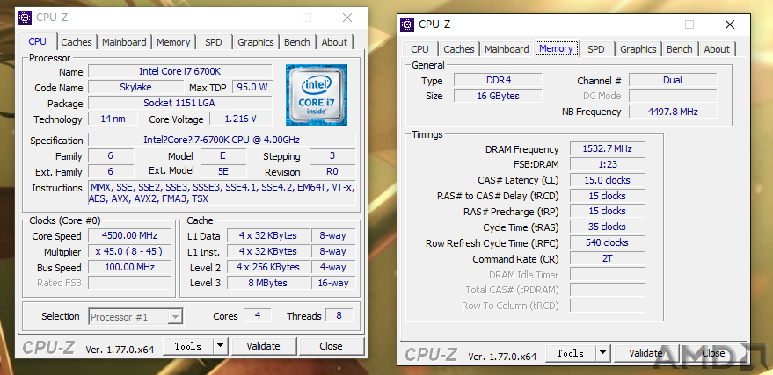Viewport: 773px width, 375px height.
Task: Open About tab in left CPU-Z window
Action: coord(334,42)
